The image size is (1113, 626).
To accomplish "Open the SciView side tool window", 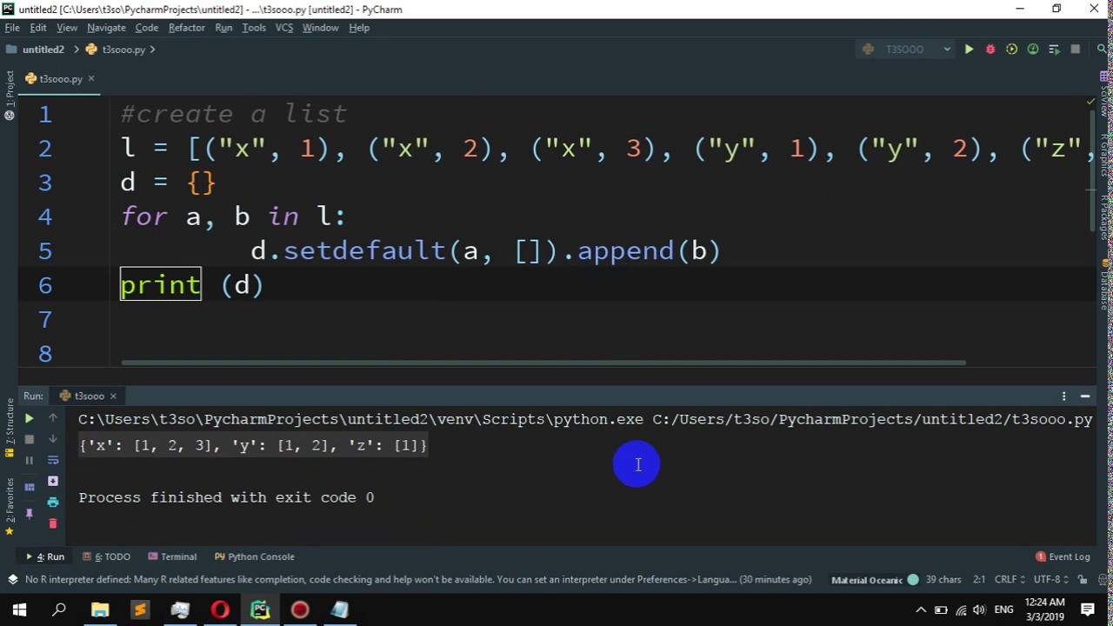I will 1104,94.
